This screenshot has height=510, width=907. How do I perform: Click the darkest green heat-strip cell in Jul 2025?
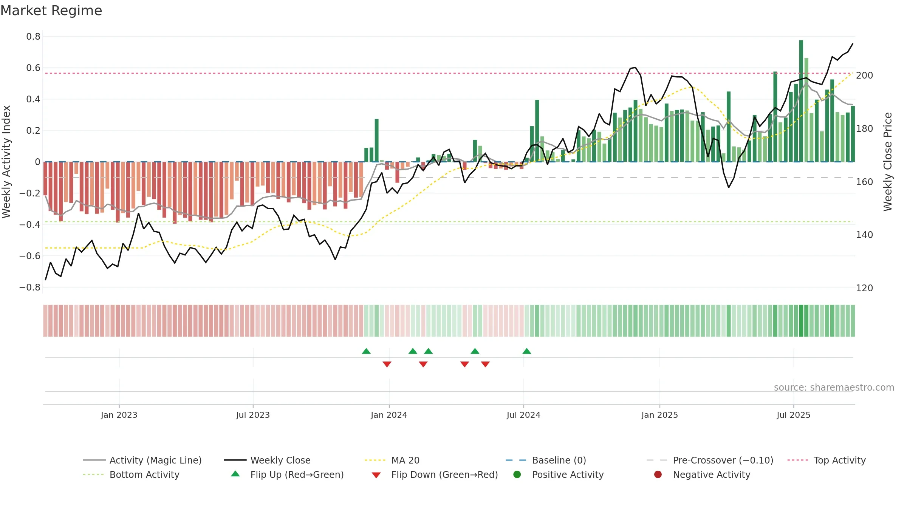tap(801, 321)
